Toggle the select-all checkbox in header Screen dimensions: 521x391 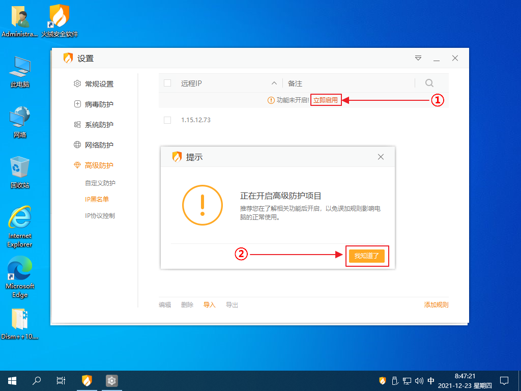(167, 83)
